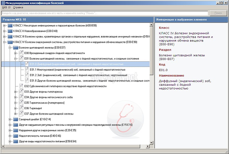Open the Справка menu
The height and width of the screenshot is (154, 229).
tap(18, 7)
